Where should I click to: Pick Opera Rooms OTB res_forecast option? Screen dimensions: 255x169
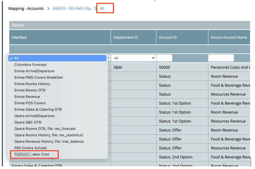coord(45,129)
